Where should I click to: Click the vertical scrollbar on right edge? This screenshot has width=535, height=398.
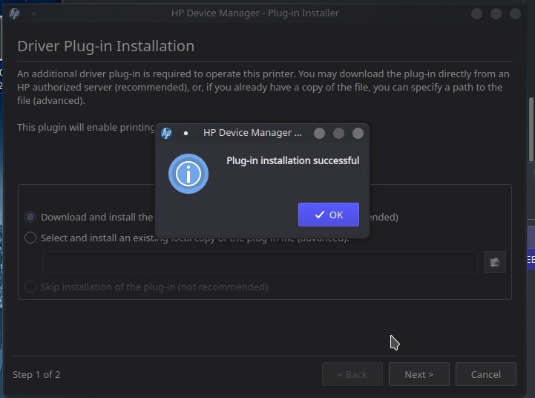531,129
